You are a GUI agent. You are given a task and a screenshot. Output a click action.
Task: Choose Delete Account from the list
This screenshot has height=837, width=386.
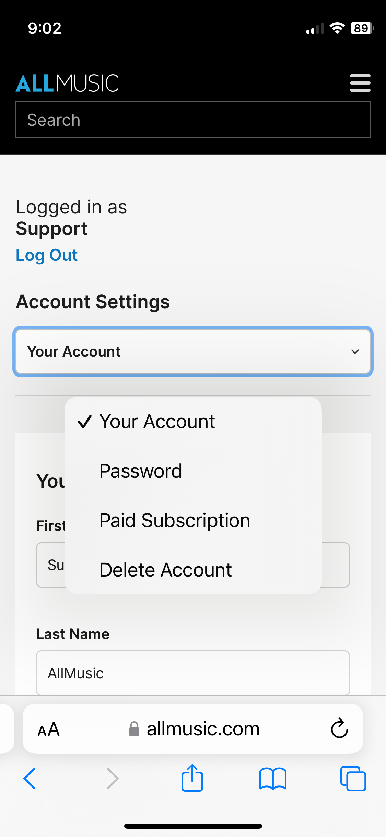tap(166, 570)
